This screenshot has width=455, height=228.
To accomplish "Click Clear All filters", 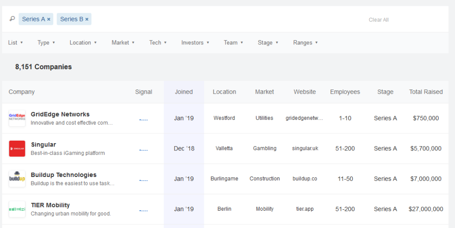I will [379, 20].
